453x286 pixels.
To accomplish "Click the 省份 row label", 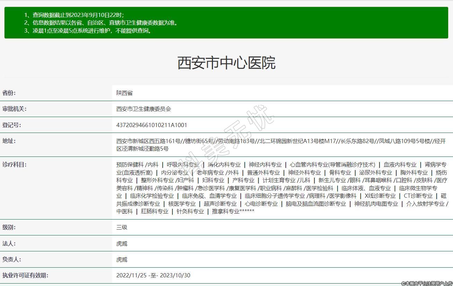I will [9, 93].
